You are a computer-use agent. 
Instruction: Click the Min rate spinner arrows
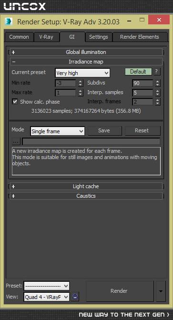tap(81, 83)
